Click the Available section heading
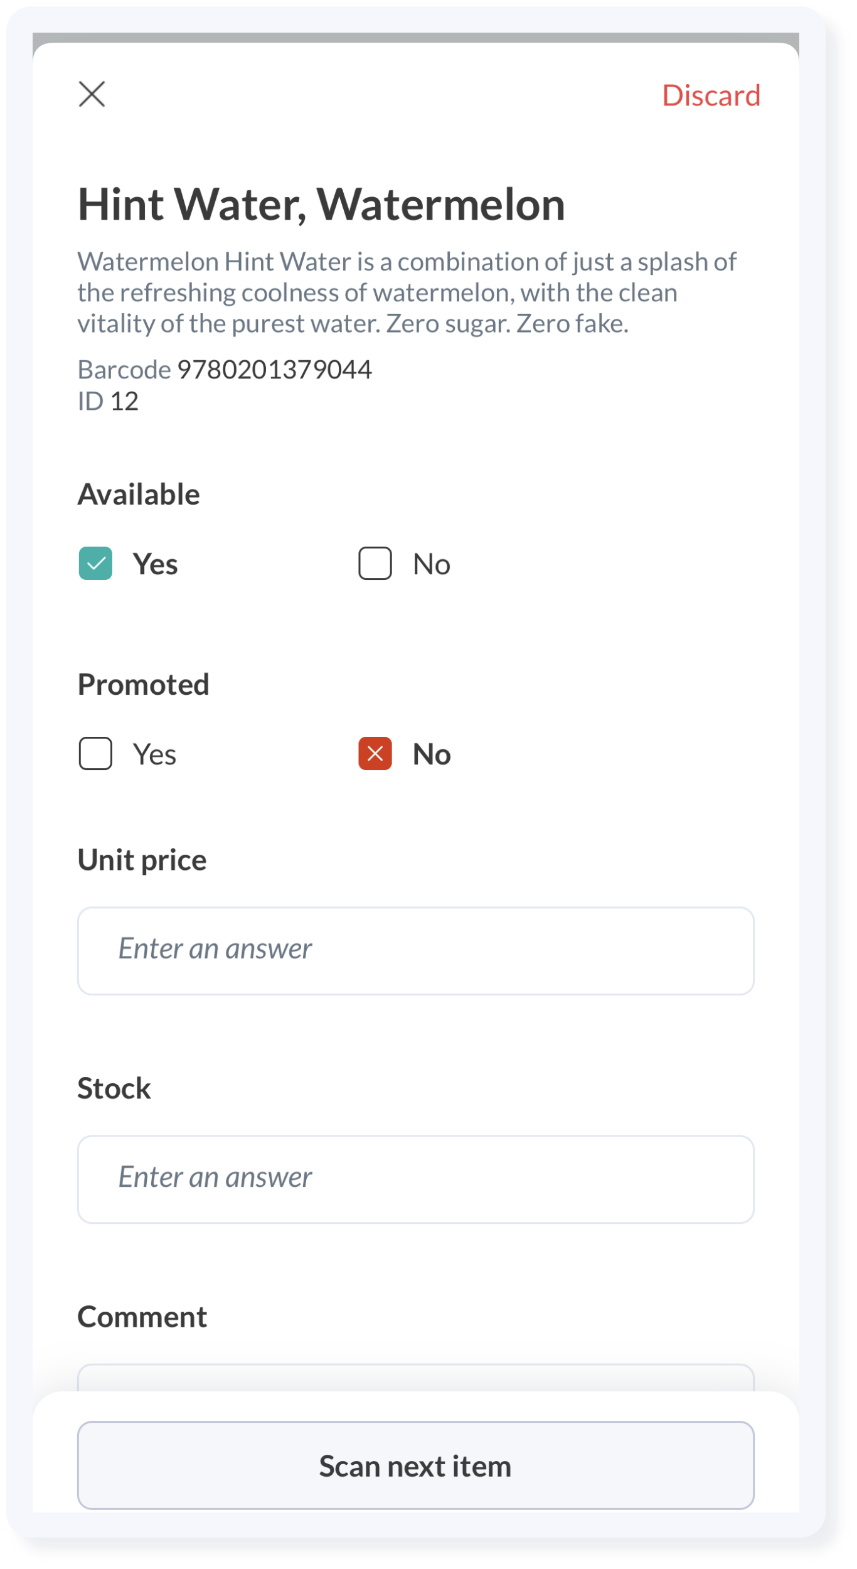Image resolution: width=857 pixels, height=1569 pixels. pyautogui.click(x=139, y=494)
